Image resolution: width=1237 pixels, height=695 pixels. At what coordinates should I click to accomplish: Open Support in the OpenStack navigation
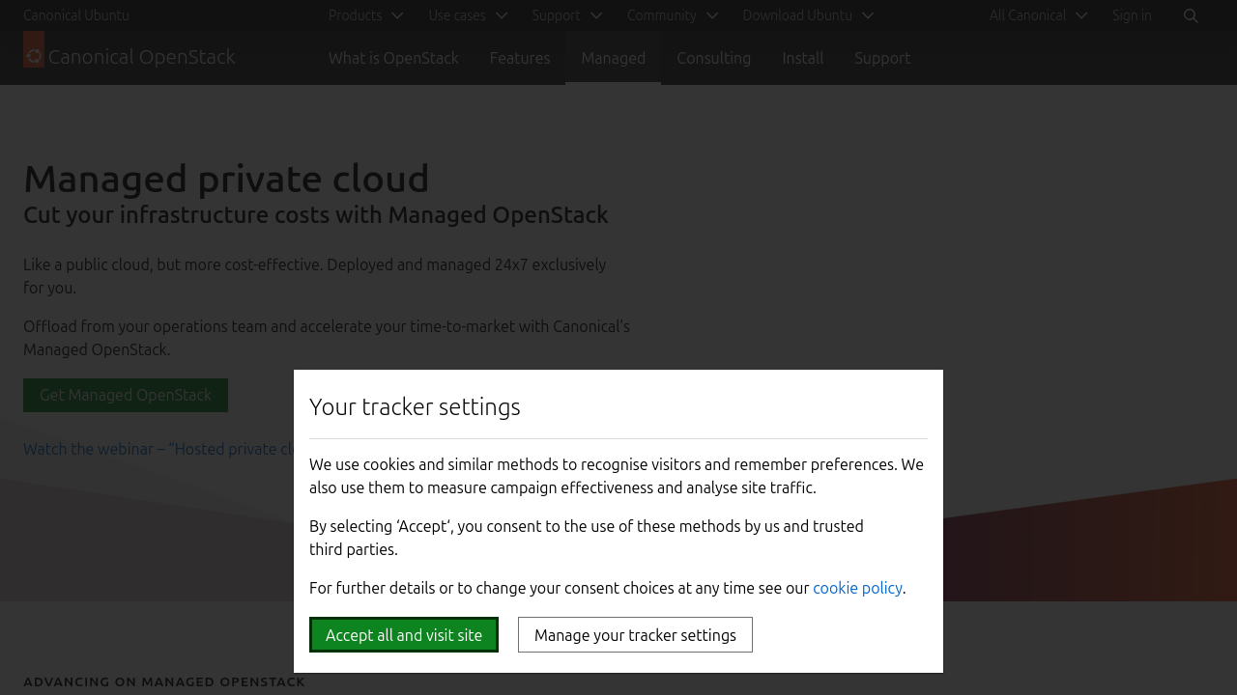(881, 58)
